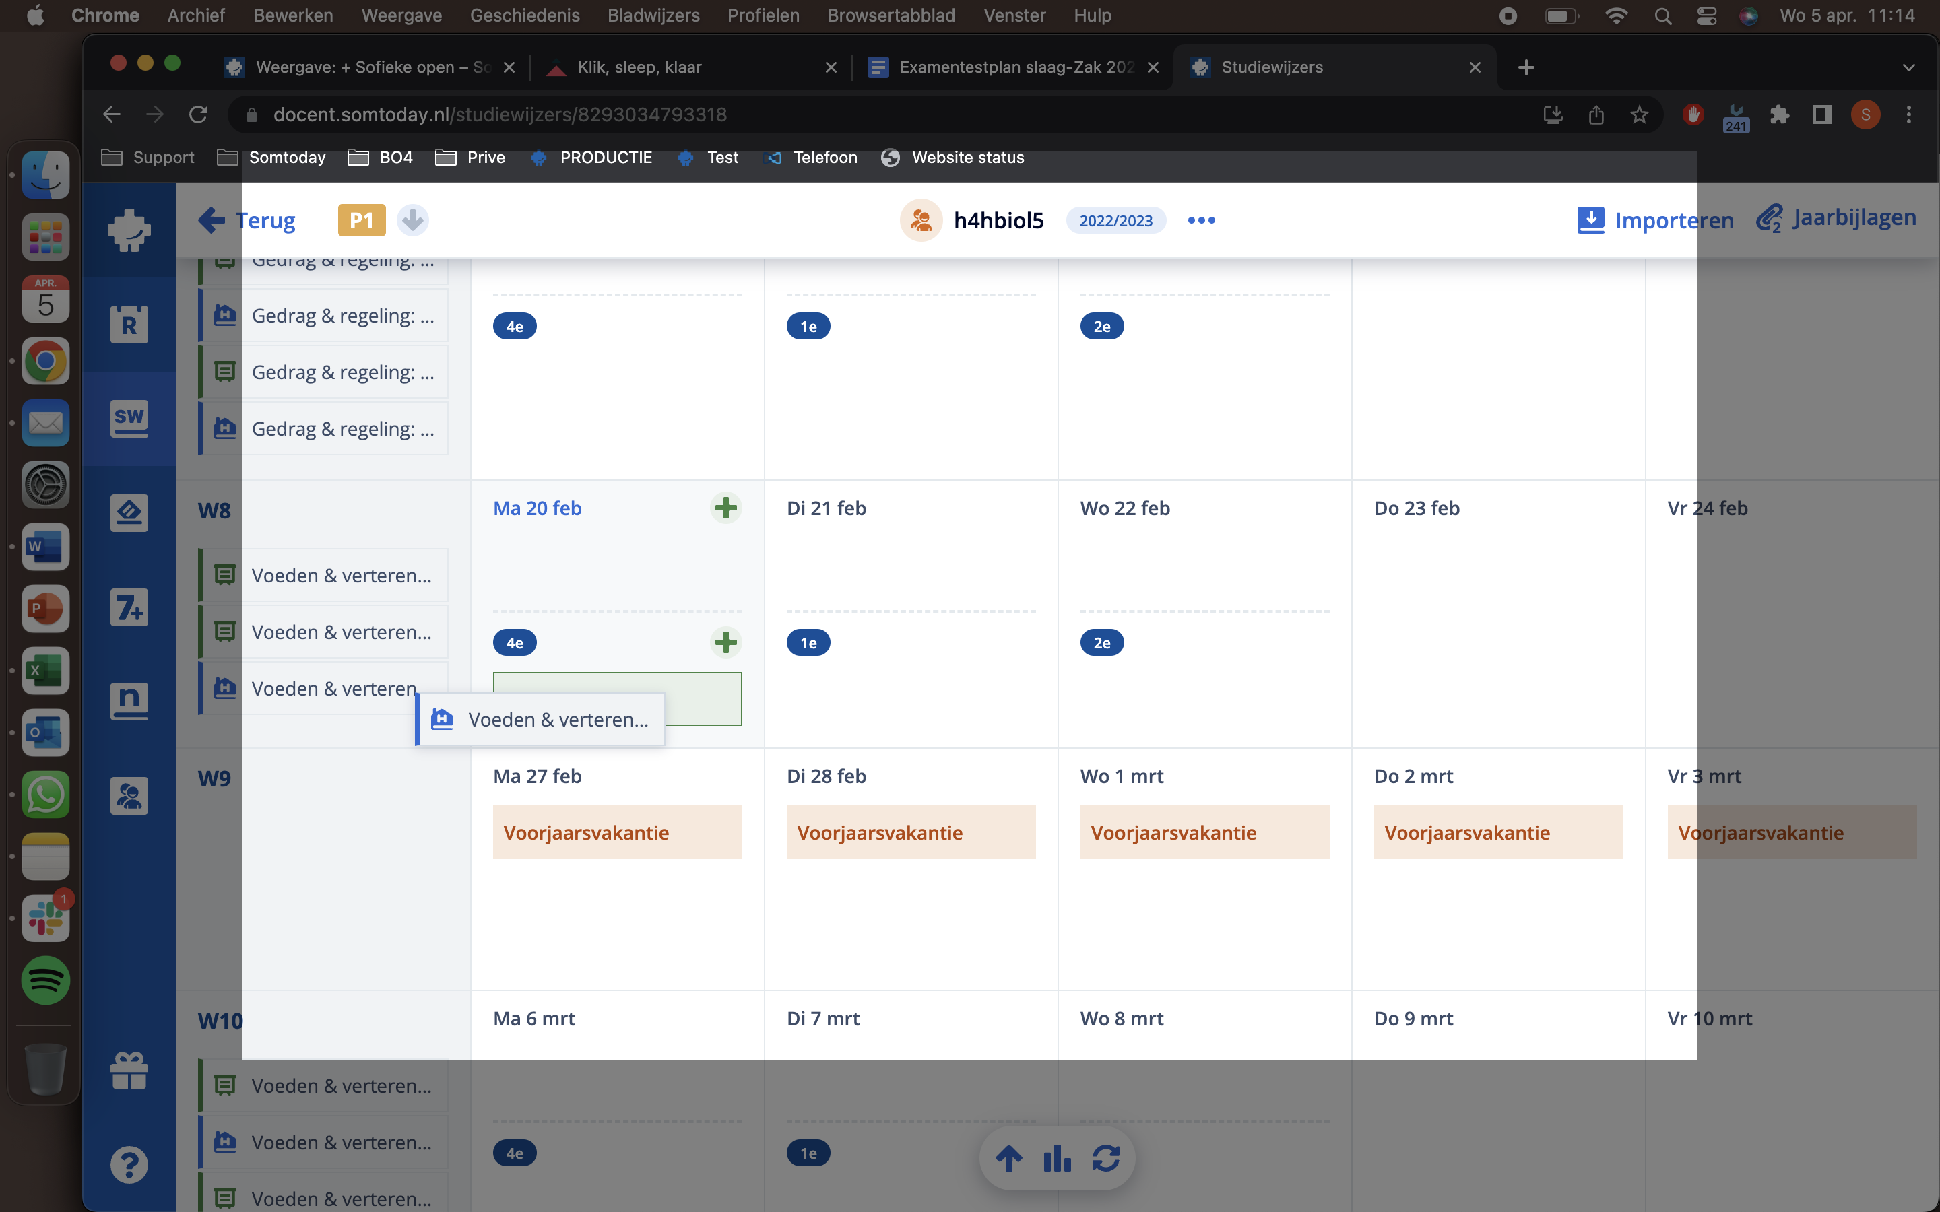Image resolution: width=1940 pixels, height=1212 pixels.
Task: Click the scroll-up arrow in floating toolbar
Action: pyautogui.click(x=1008, y=1157)
